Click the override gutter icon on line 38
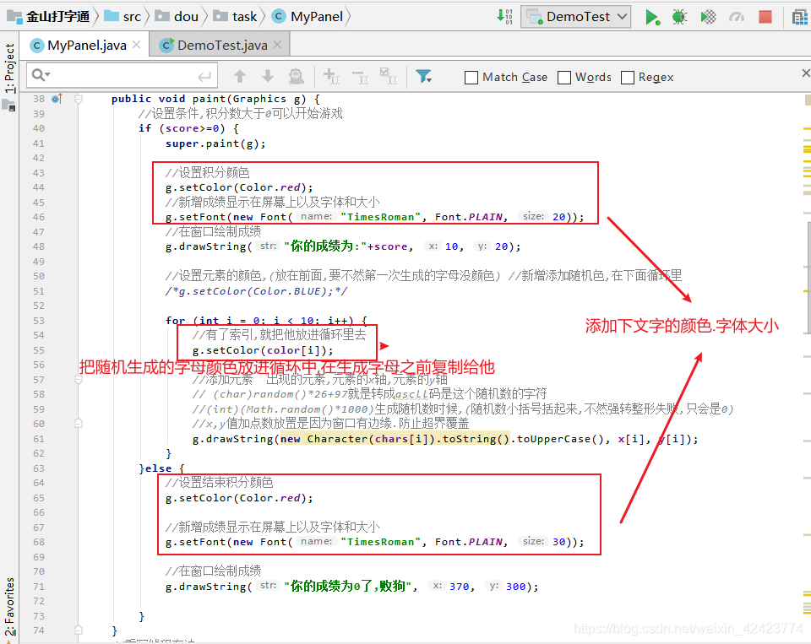The width and height of the screenshot is (811, 644). tap(57, 98)
